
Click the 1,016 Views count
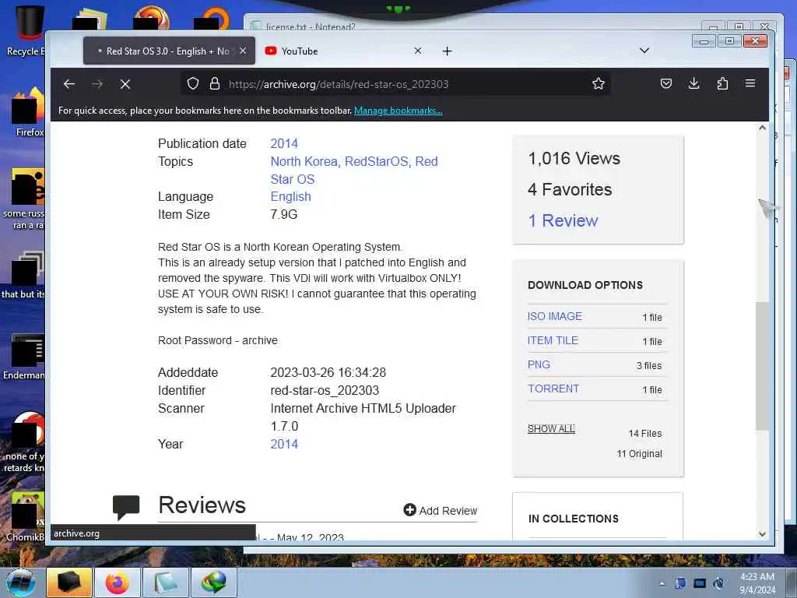click(x=574, y=158)
